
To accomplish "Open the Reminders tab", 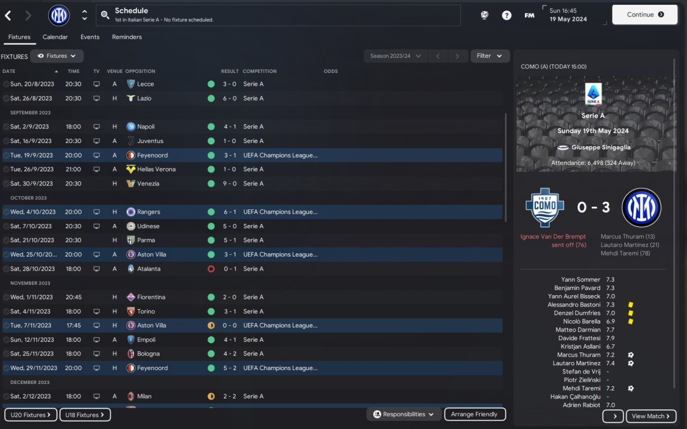I will [x=127, y=37].
